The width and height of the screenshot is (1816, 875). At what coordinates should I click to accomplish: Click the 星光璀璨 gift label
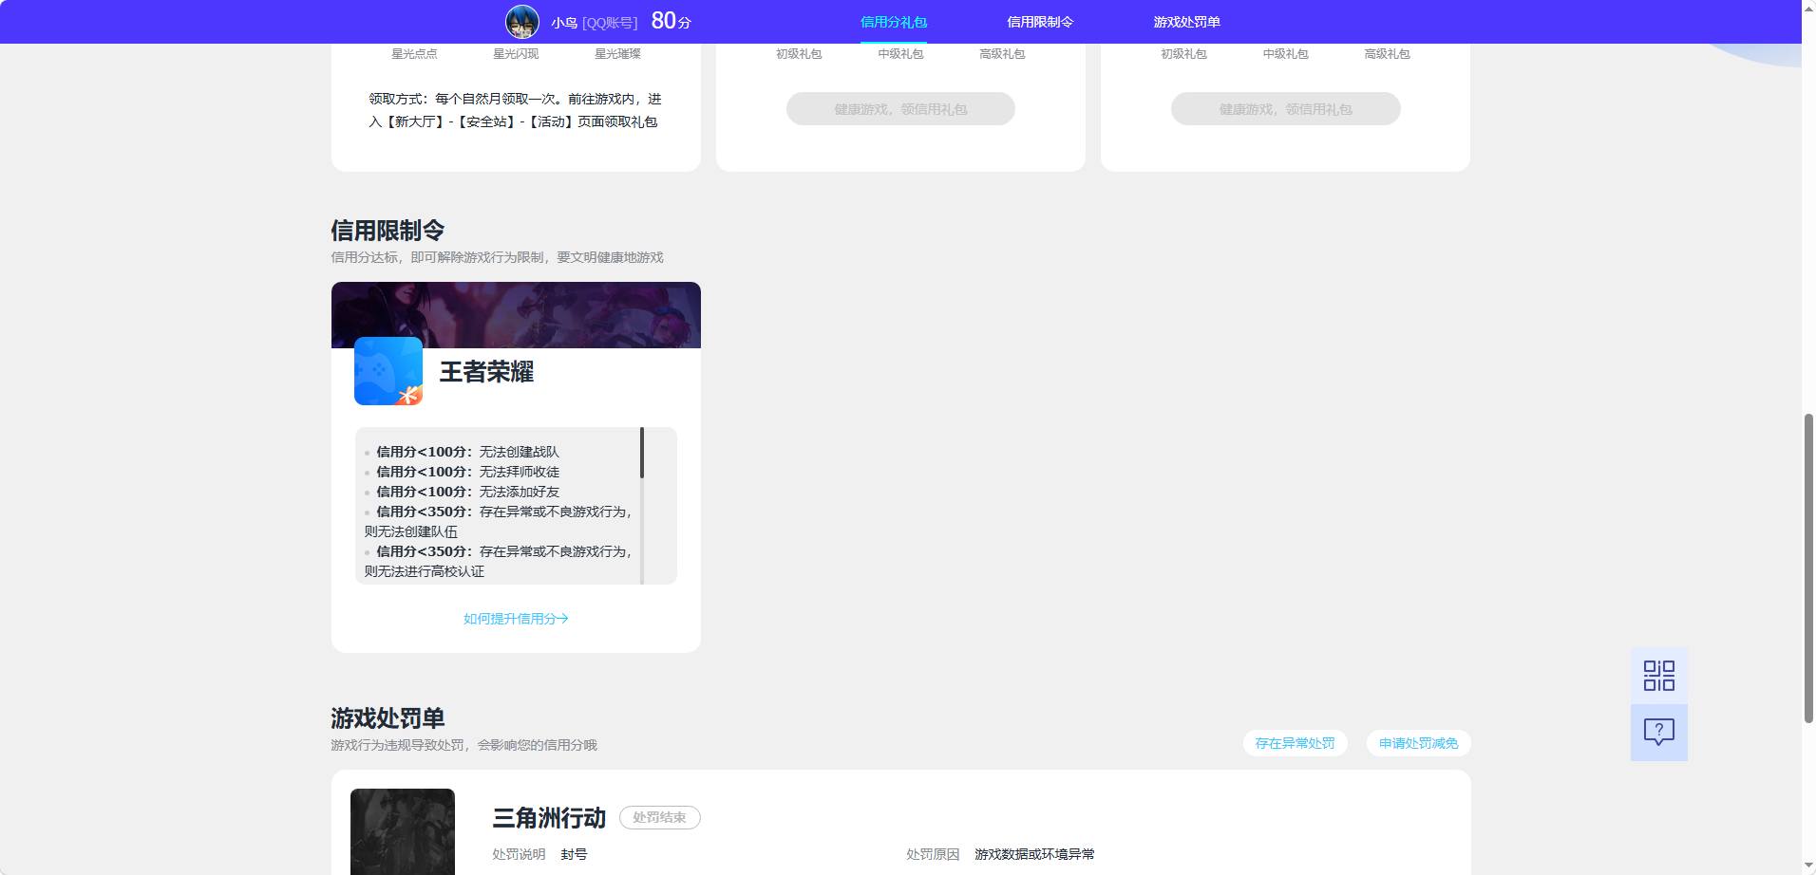tap(617, 54)
